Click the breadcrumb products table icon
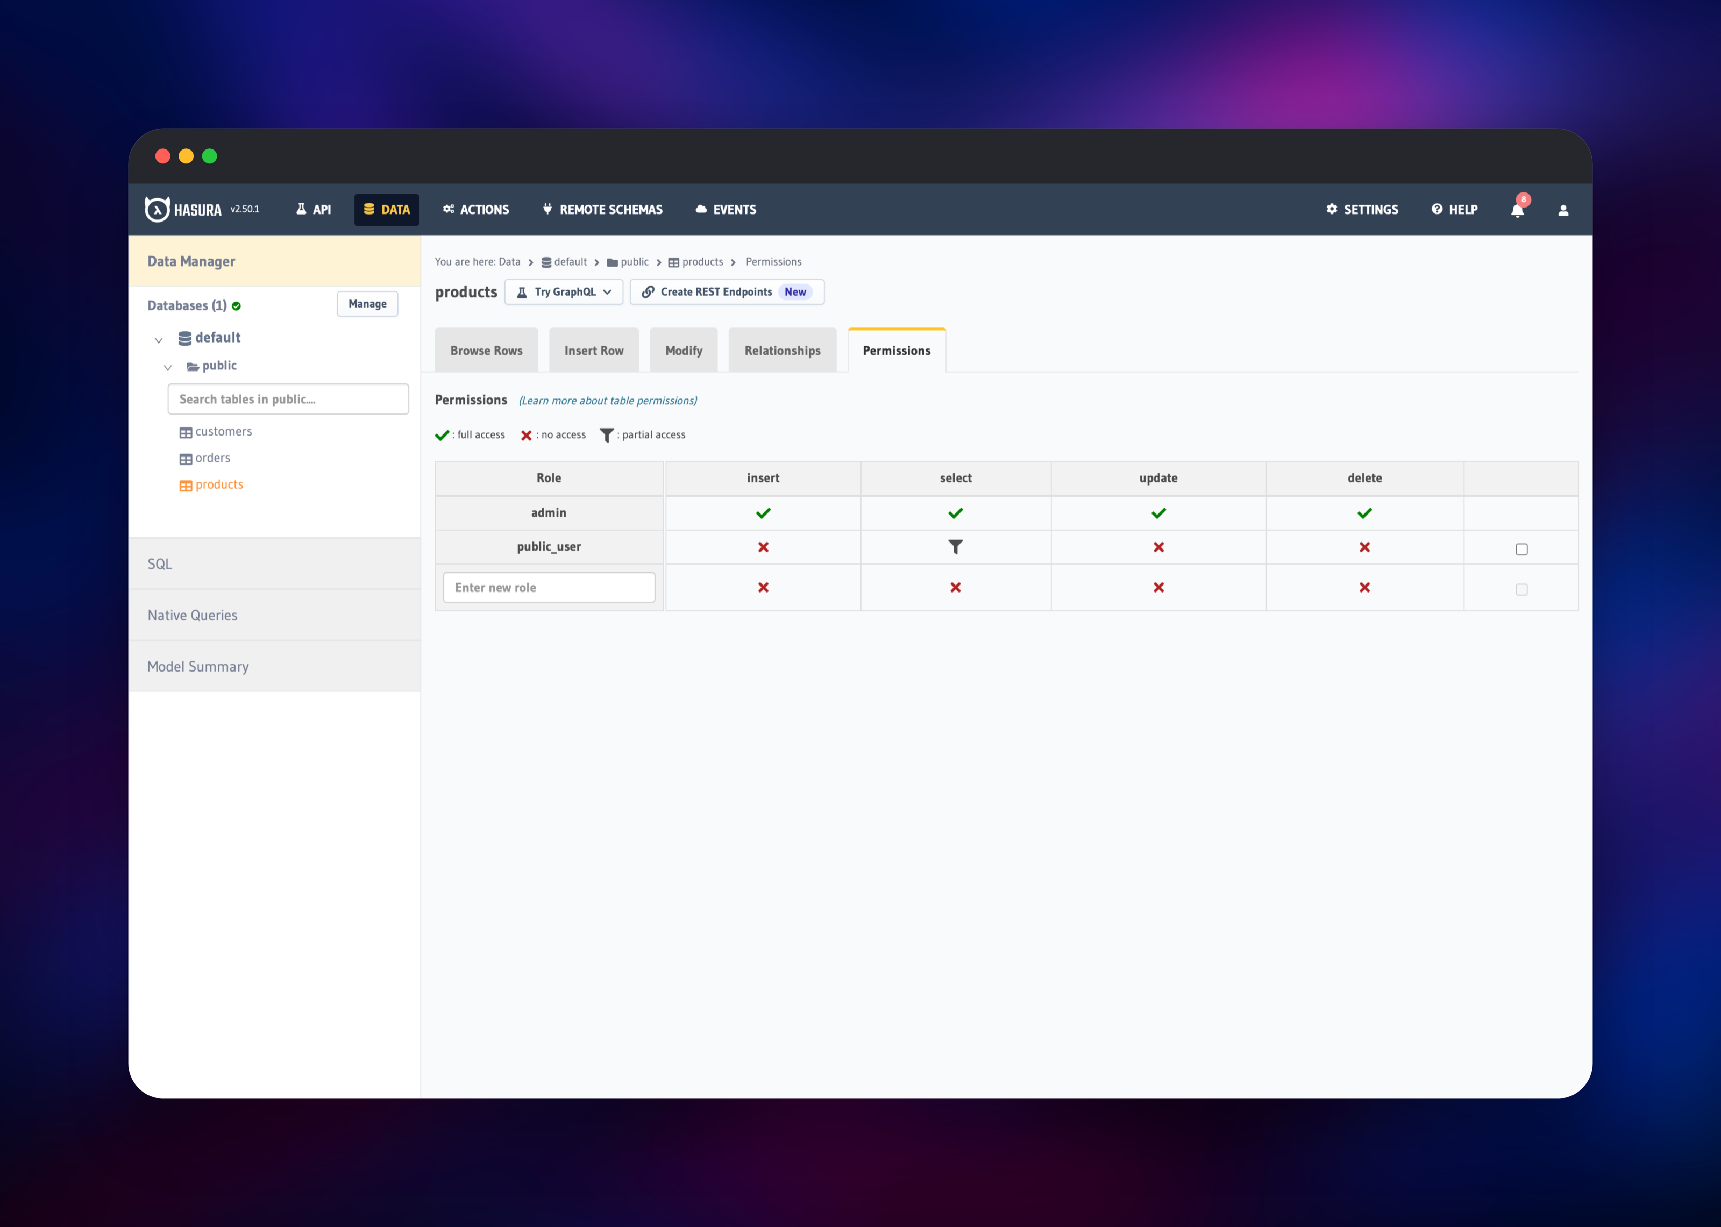This screenshot has width=1721, height=1227. point(673,262)
